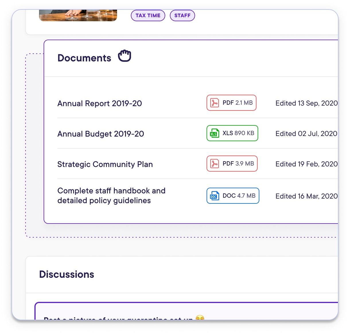Image resolution: width=350 pixels, height=334 pixels.
Task: Click the DOC icon for the staff handbook
Action: coord(214,196)
